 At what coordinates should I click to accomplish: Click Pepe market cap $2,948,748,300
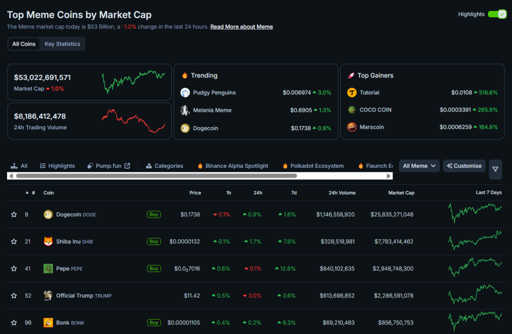coord(393,269)
